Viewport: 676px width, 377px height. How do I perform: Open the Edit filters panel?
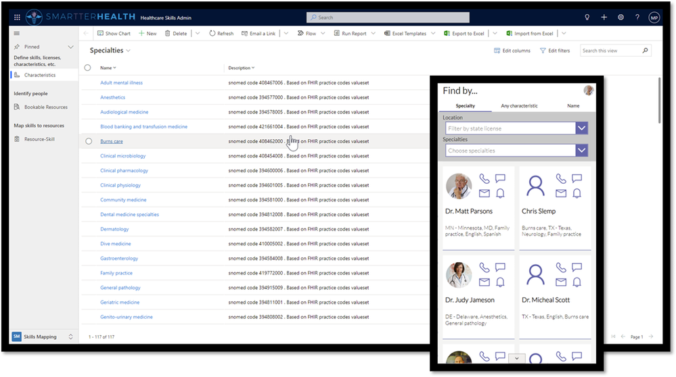coord(555,51)
